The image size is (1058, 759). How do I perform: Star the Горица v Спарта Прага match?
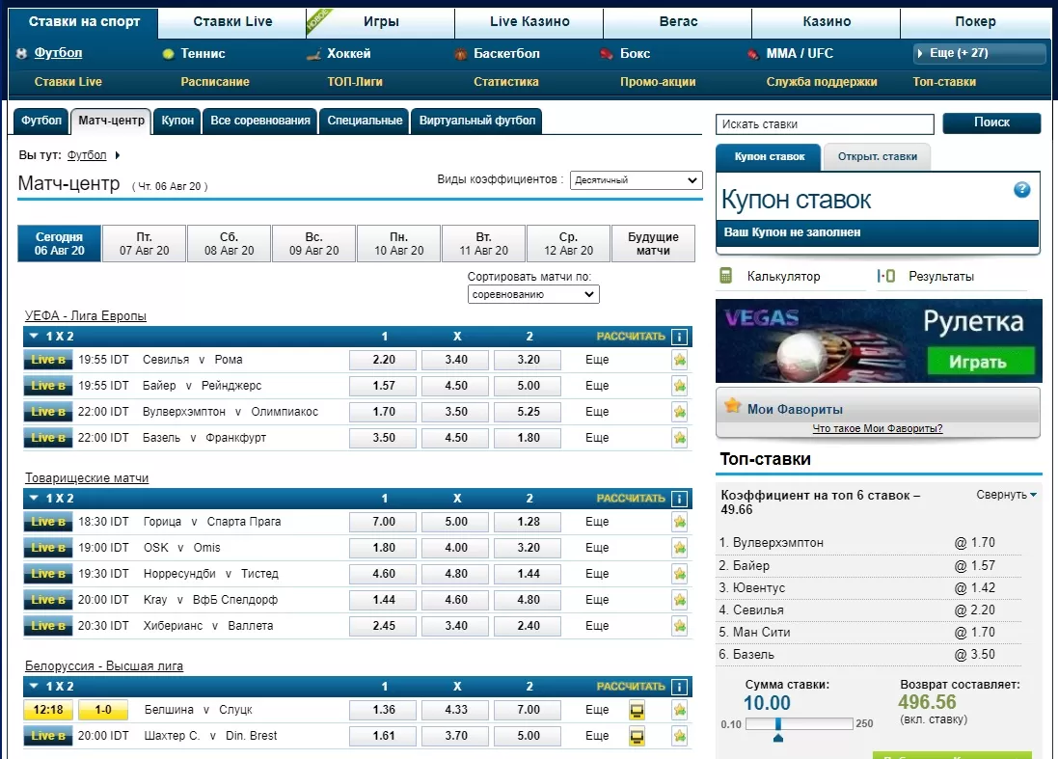(x=680, y=522)
